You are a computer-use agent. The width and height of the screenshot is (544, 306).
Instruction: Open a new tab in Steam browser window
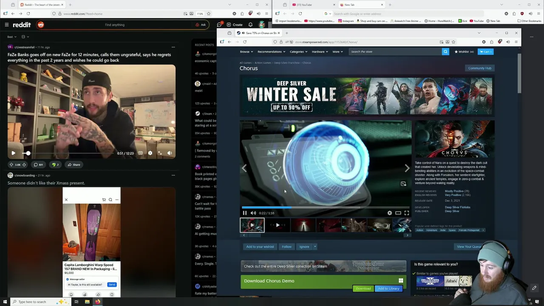coord(286,33)
